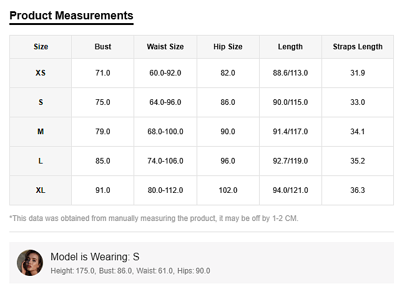Viewport: 402px width, 289px height.
Task: Select the Length column header
Action: tap(290, 47)
